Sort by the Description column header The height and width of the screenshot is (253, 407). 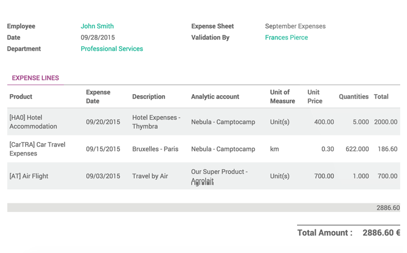(148, 96)
